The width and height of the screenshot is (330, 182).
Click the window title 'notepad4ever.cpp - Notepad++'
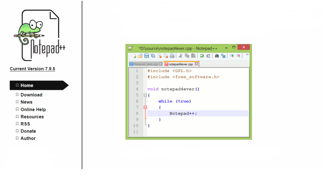click(178, 48)
